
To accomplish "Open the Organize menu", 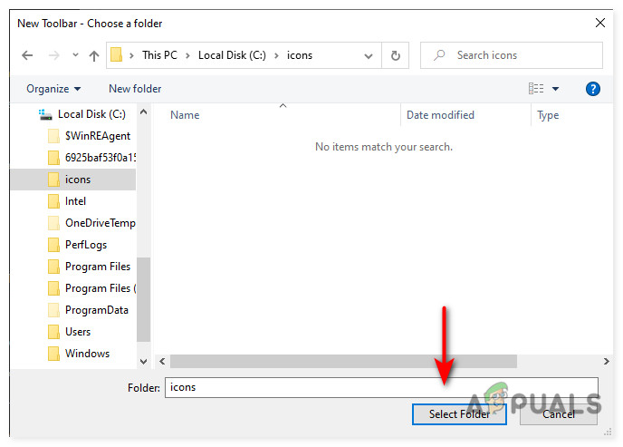I will 53,89.
